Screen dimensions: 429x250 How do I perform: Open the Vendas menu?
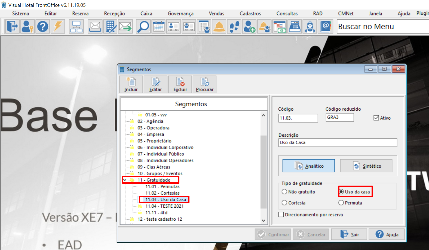tap(217, 14)
